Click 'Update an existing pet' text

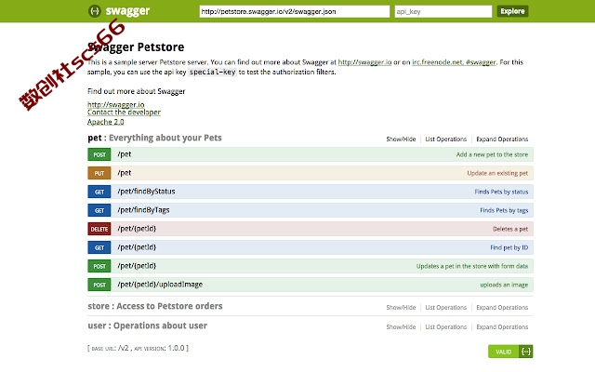[x=497, y=173]
